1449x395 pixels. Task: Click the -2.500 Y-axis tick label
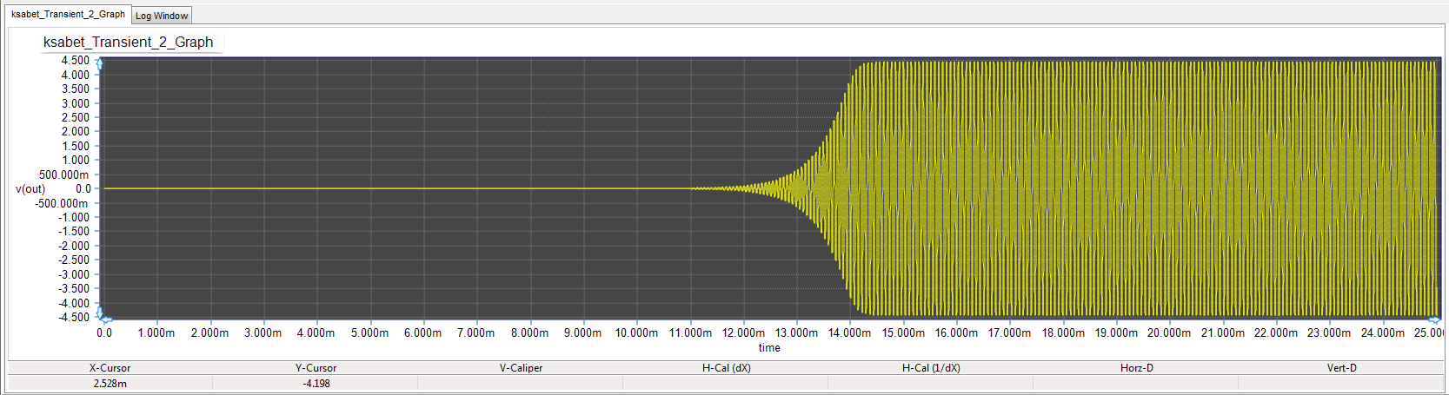click(x=73, y=260)
